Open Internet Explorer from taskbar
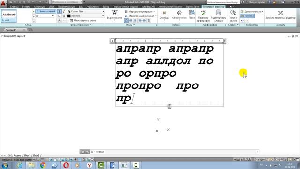 click(20, 165)
